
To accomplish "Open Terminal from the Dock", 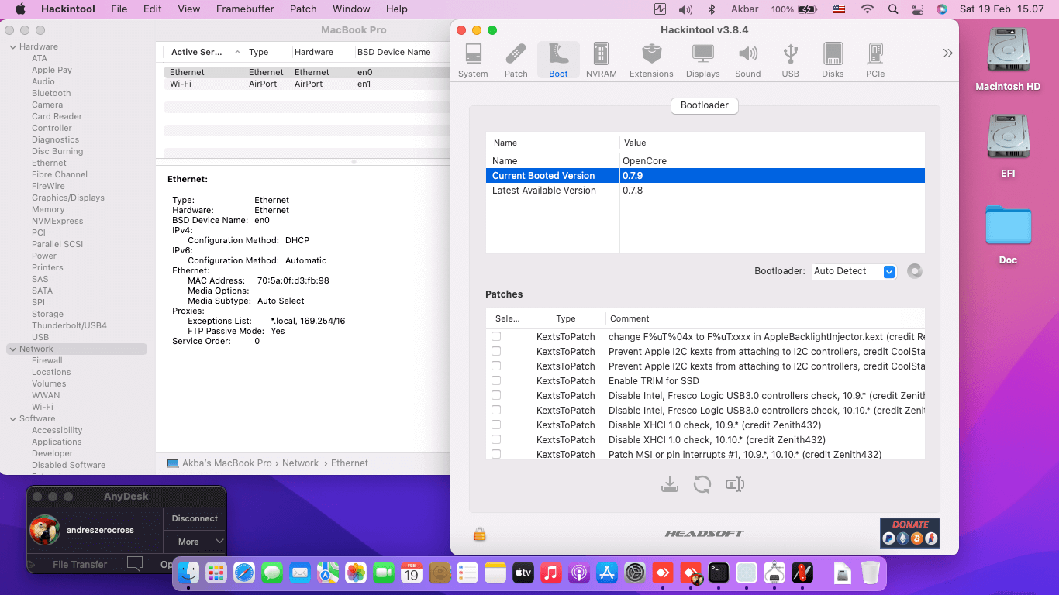I will tap(719, 573).
